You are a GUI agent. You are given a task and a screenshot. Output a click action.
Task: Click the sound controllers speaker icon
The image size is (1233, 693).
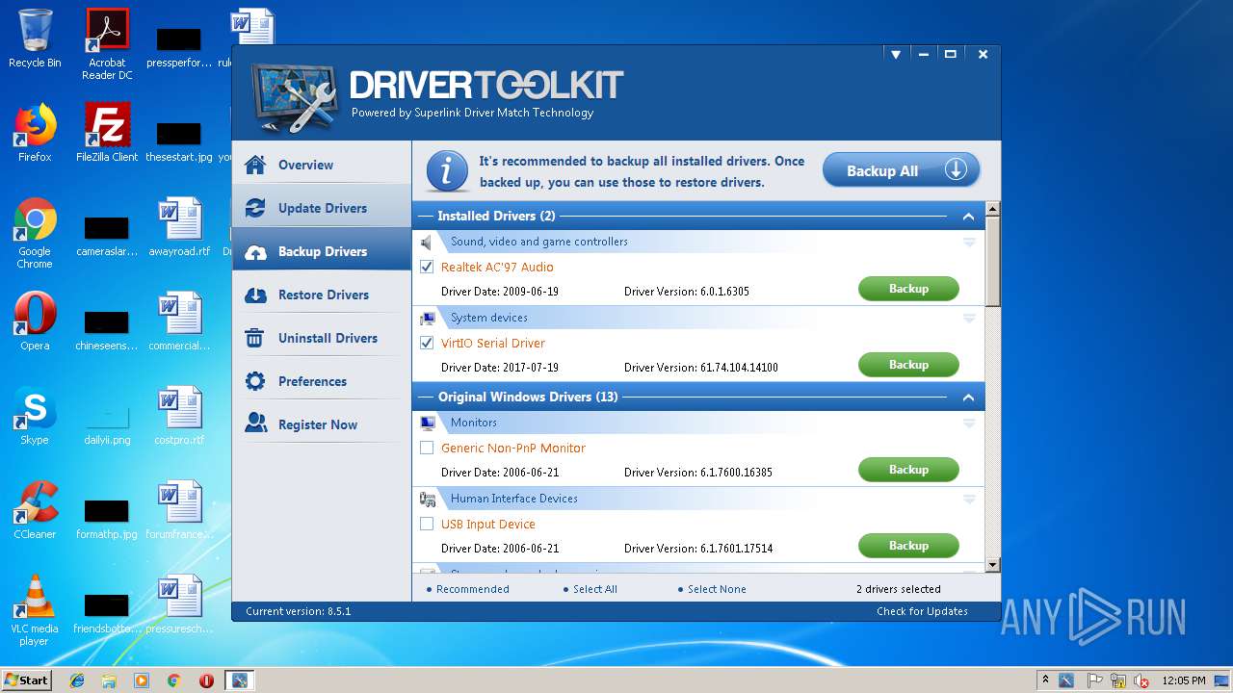click(427, 243)
